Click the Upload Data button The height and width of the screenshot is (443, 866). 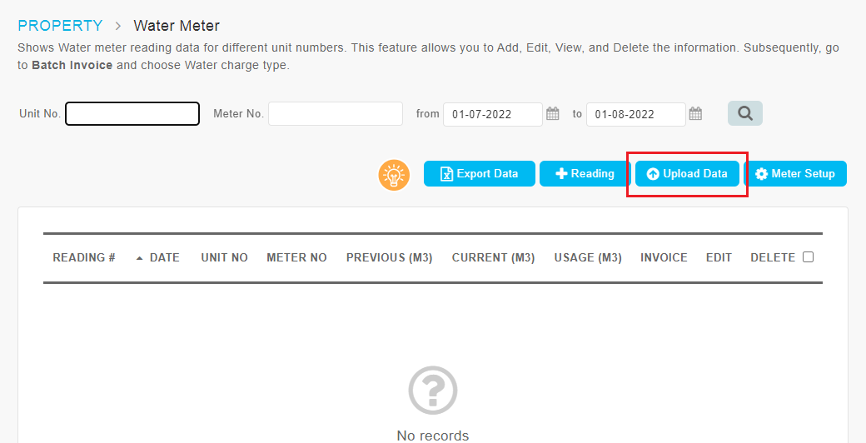(687, 173)
